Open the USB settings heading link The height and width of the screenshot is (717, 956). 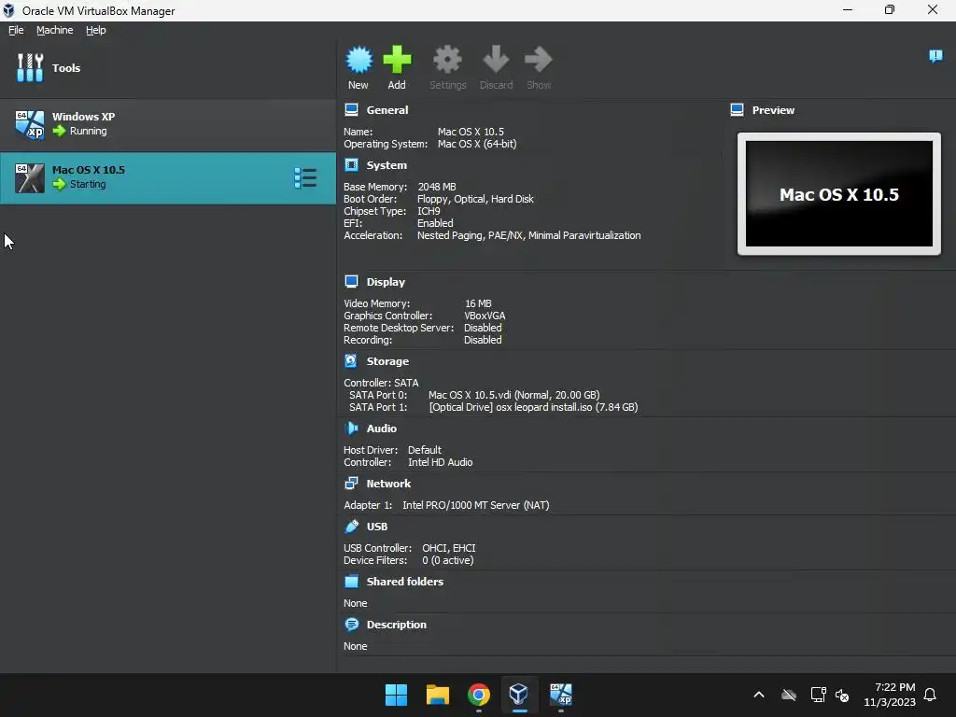pos(377,527)
